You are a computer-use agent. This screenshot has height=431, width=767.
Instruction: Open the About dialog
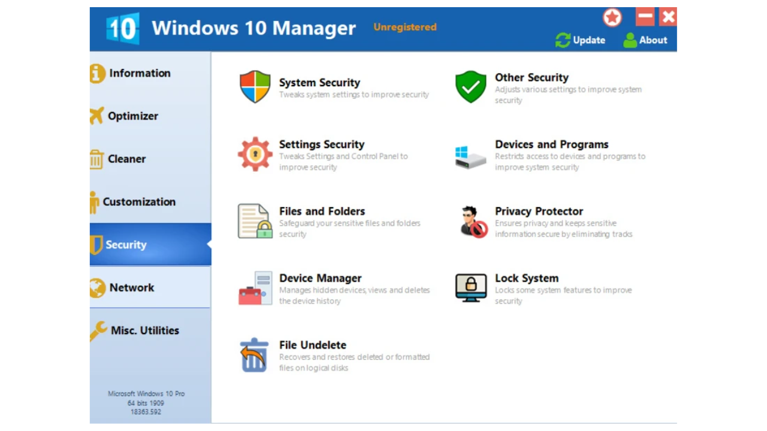point(645,40)
